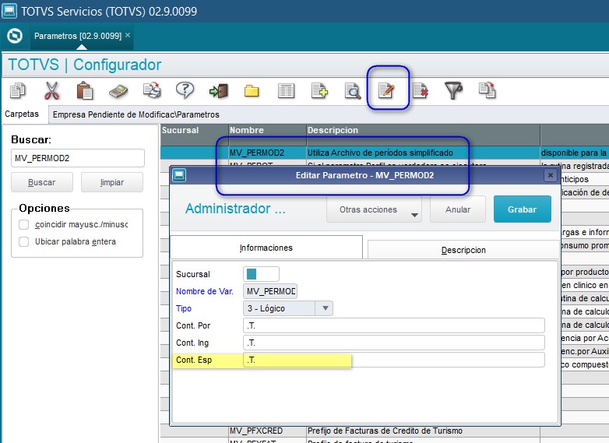Click the Add new record icon

pos(319,91)
